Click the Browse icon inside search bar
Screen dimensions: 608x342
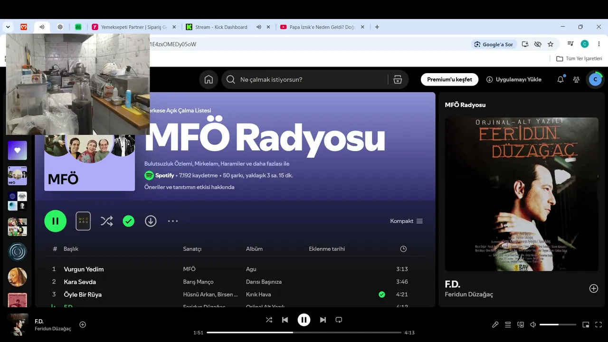(398, 79)
